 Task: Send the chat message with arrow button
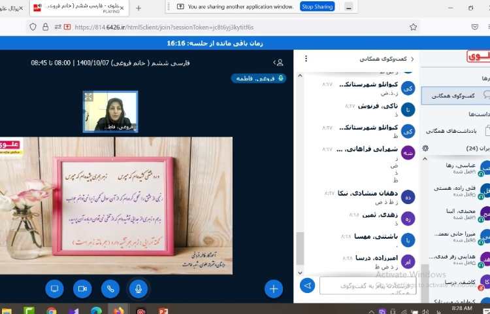pyautogui.click(x=307, y=285)
